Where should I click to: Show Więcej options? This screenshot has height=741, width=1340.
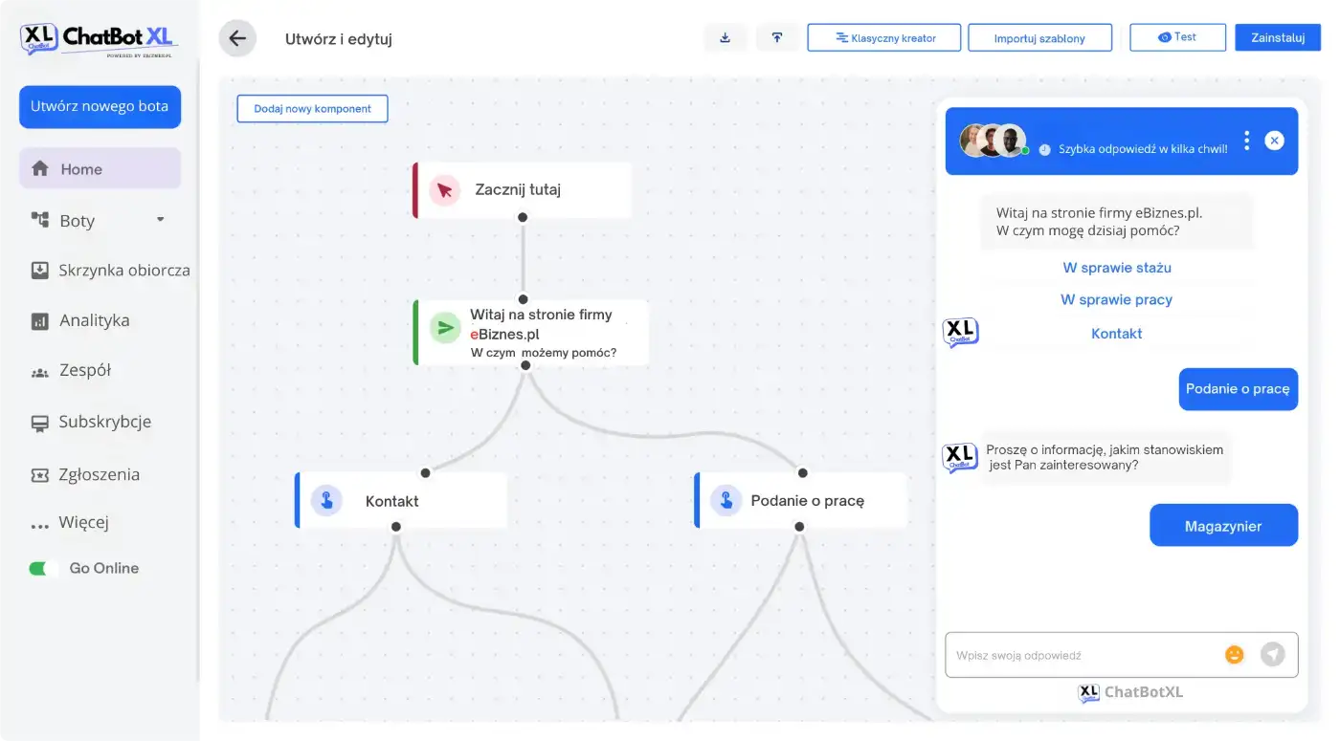[x=83, y=523]
